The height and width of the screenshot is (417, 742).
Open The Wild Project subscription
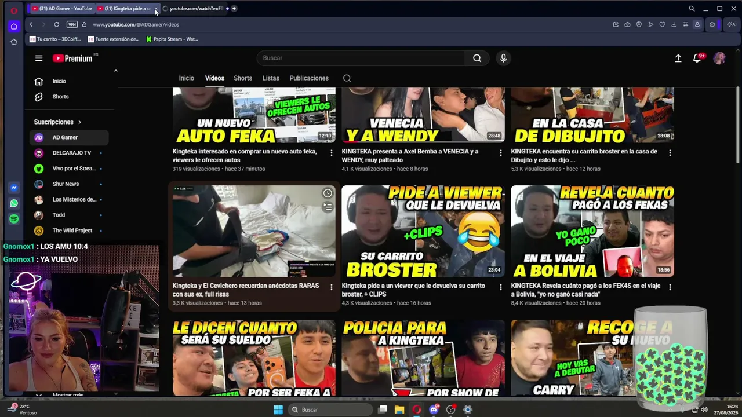click(x=69, y=231)
